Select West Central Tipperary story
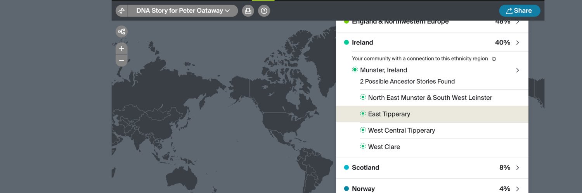The image size is (582, 193). pyautogui.click(x=401, y=130)
